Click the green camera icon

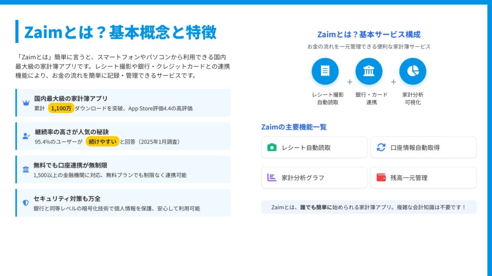pos(272,148)
